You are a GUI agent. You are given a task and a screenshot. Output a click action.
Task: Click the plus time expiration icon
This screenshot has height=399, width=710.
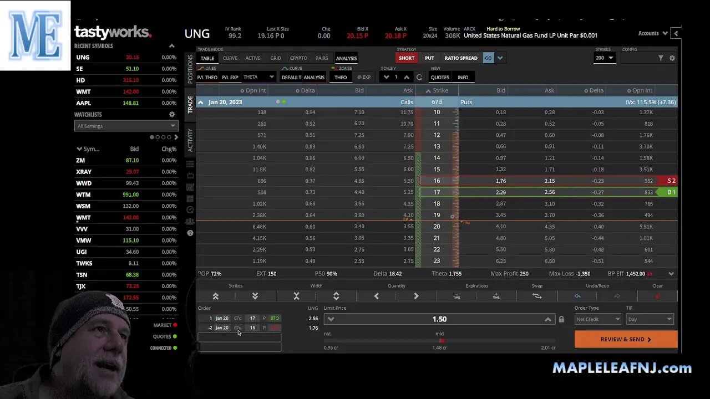click(x=496, y=296)
